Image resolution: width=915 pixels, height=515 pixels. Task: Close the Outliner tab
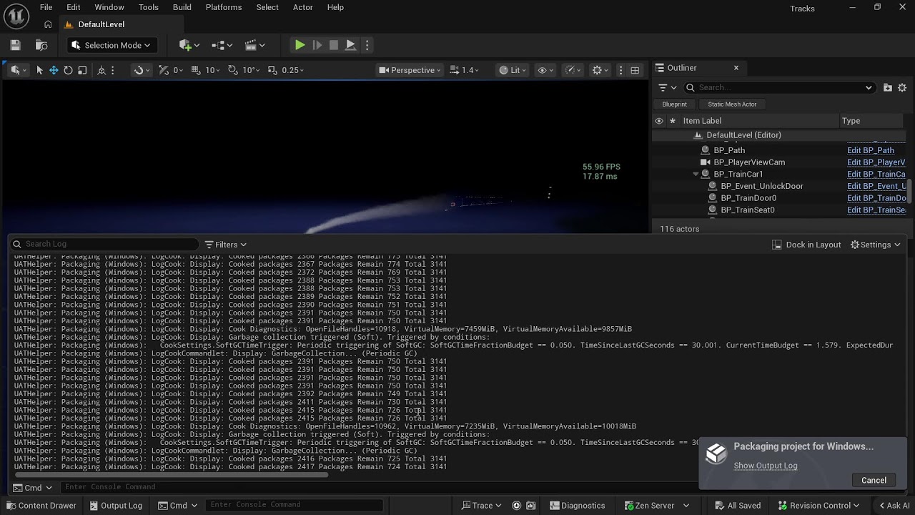tap(736, 68)
